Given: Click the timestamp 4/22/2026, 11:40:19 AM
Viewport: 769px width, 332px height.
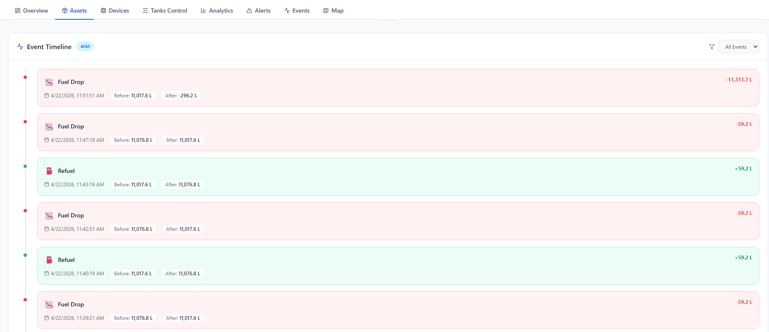Looking at the screenshot, I should 77,274.
